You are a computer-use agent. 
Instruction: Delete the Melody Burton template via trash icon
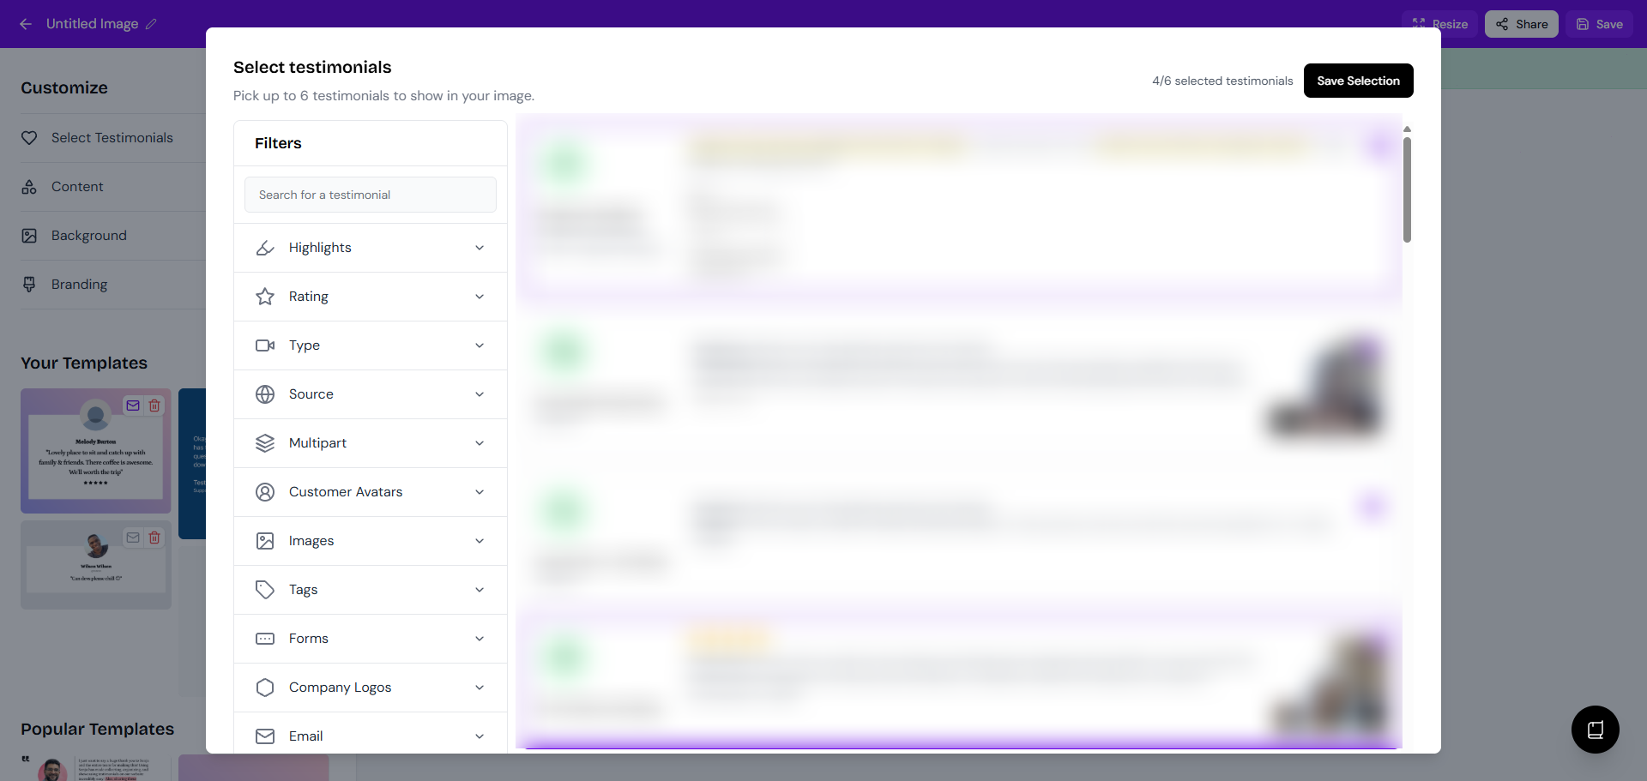(154, 406)
